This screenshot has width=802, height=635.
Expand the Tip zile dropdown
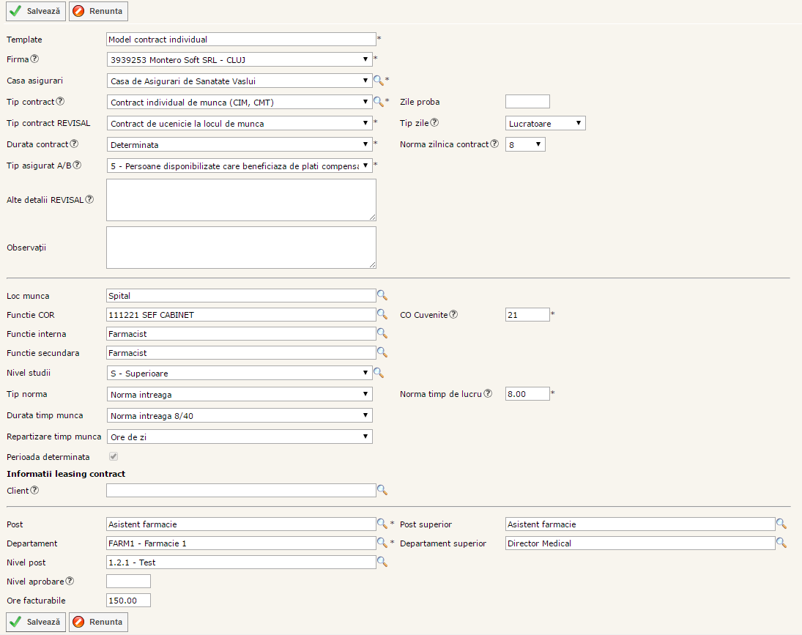pos(545,124)
